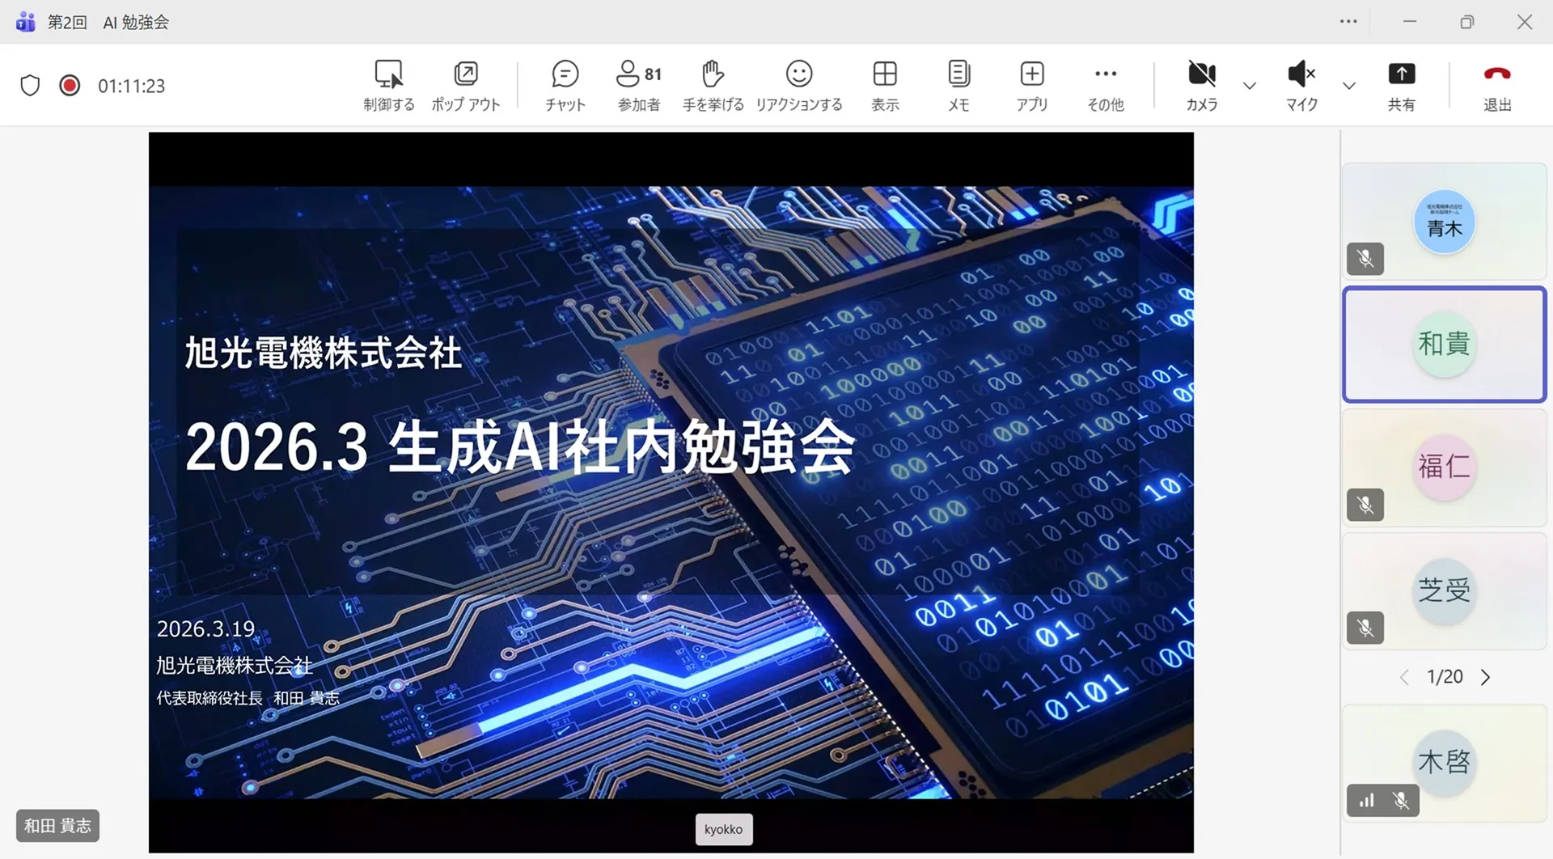Click the 共有 share screen button
The height and width of the screenshot is (859, 1553).
click(1402, 85)
